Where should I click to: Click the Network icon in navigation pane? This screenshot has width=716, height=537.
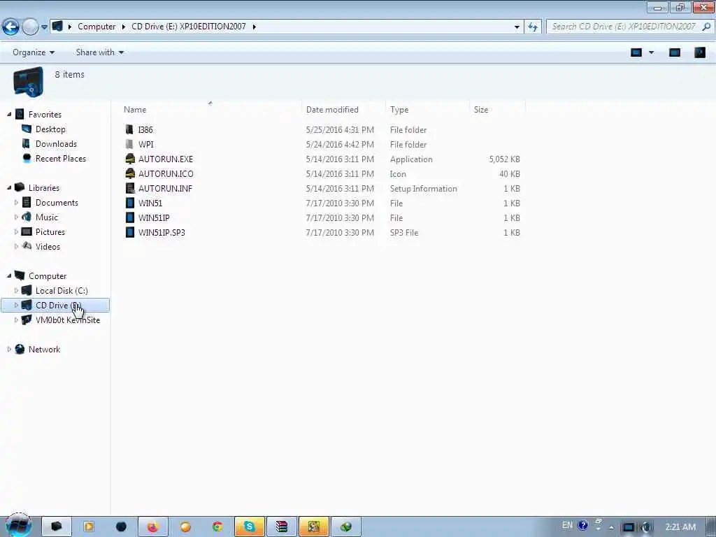(20, 350)
